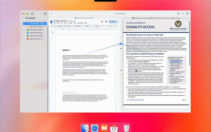This screenshot has width=211, height=132.
Task: Add a new tab with plus icon
Action: click(x=183, y=13)
